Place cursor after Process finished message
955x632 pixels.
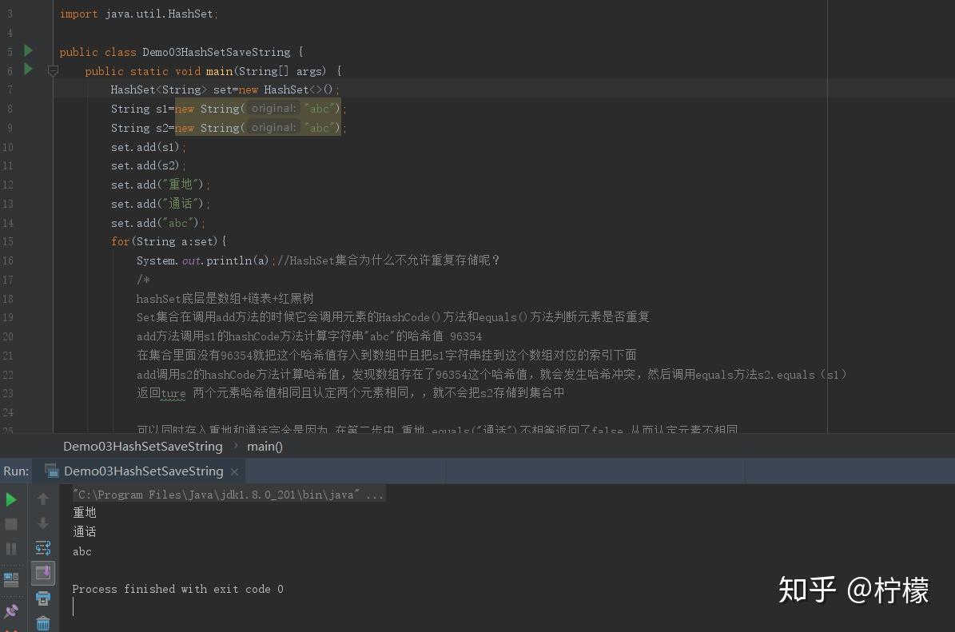286,589
